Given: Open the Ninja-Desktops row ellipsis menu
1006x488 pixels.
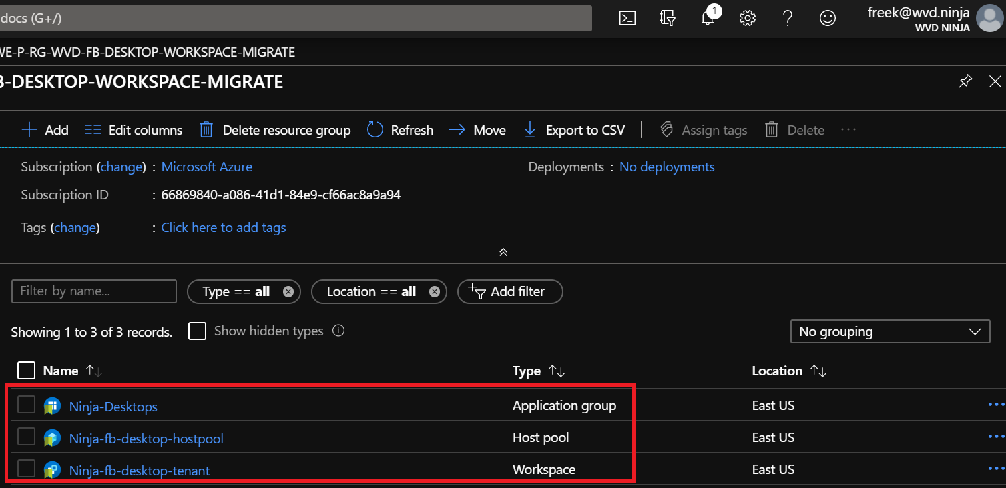Looking at the screenshot, I should pyautogui.click(x=996, y=404).
